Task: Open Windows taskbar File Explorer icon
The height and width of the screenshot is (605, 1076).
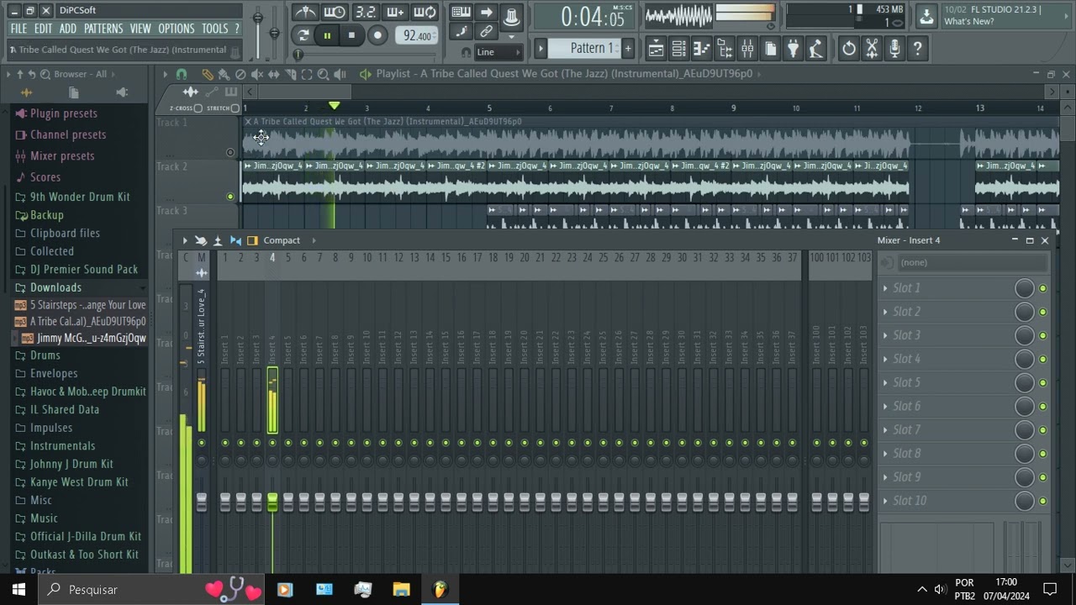Action: (x=401, y=589)
